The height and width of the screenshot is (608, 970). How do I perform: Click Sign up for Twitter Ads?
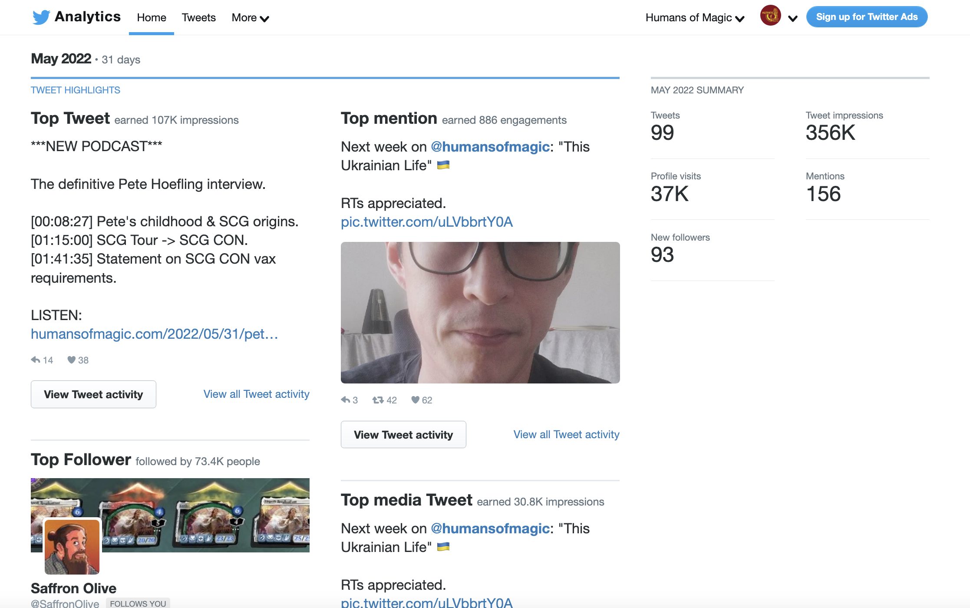tap(867, 17)
